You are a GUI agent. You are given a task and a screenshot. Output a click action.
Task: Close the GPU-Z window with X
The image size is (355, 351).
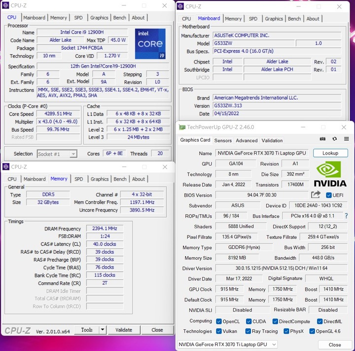(x=344, y=127)
